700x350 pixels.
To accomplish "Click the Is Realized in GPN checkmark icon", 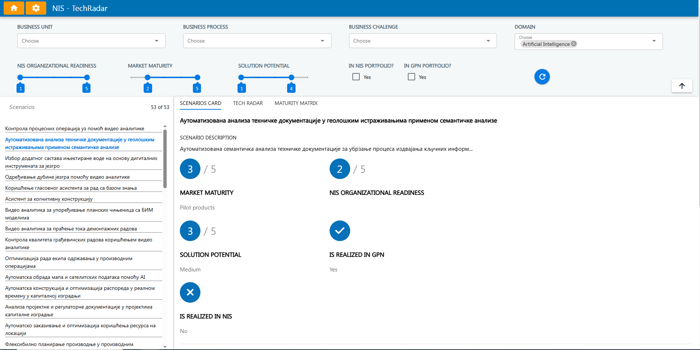I will pyautogui.click(x=340, y=231).
